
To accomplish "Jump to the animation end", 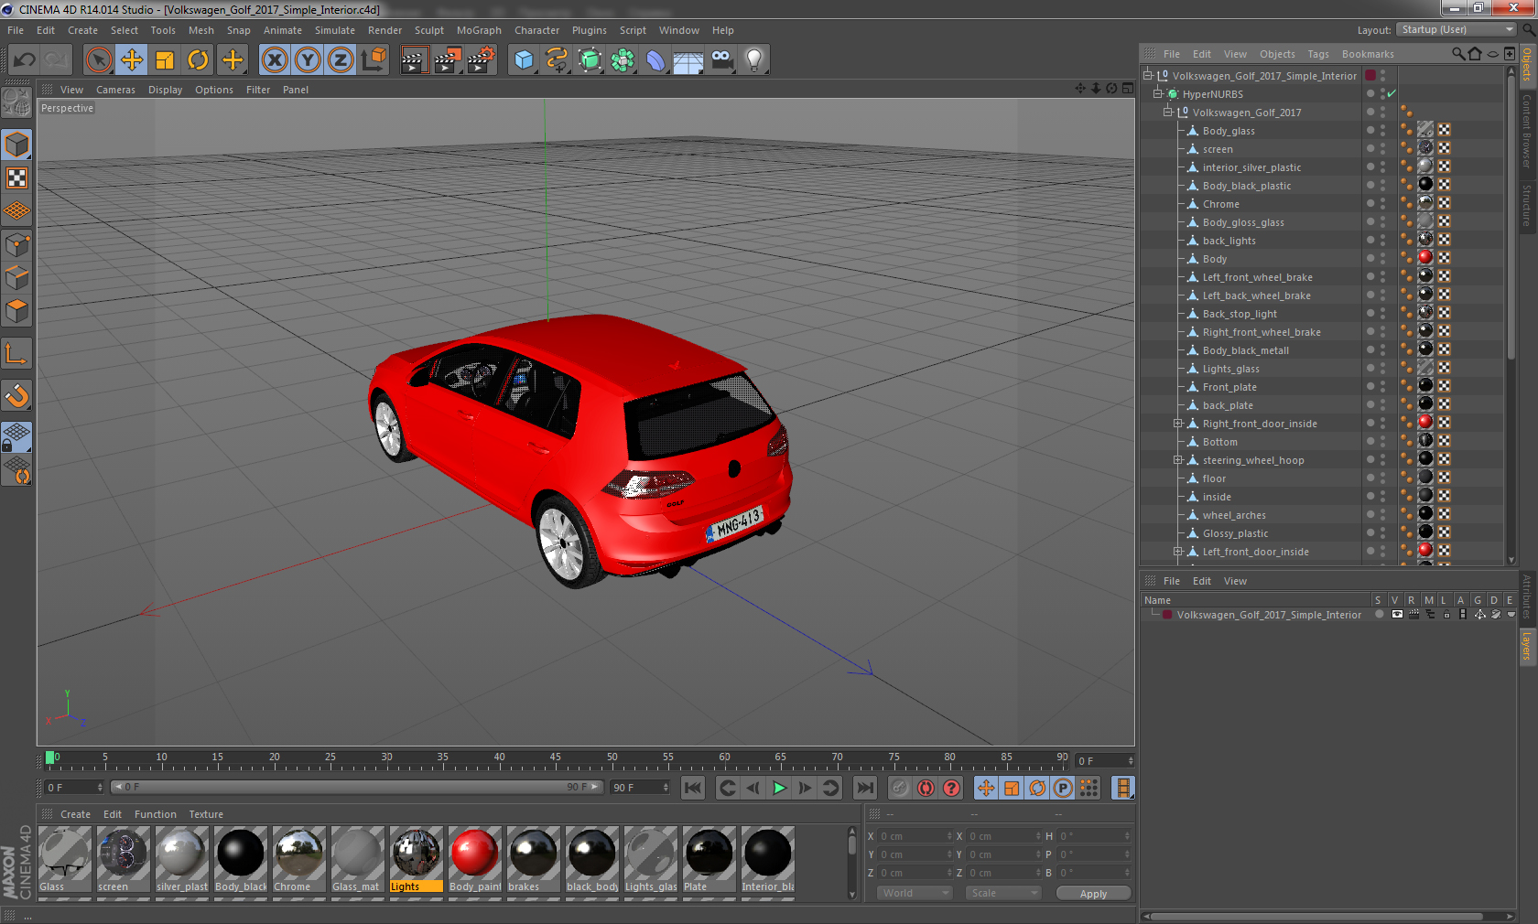I will coord(864,788).
